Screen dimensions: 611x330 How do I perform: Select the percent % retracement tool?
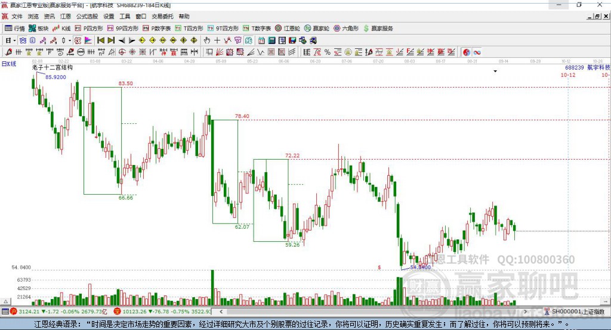(x=328, y=52)
